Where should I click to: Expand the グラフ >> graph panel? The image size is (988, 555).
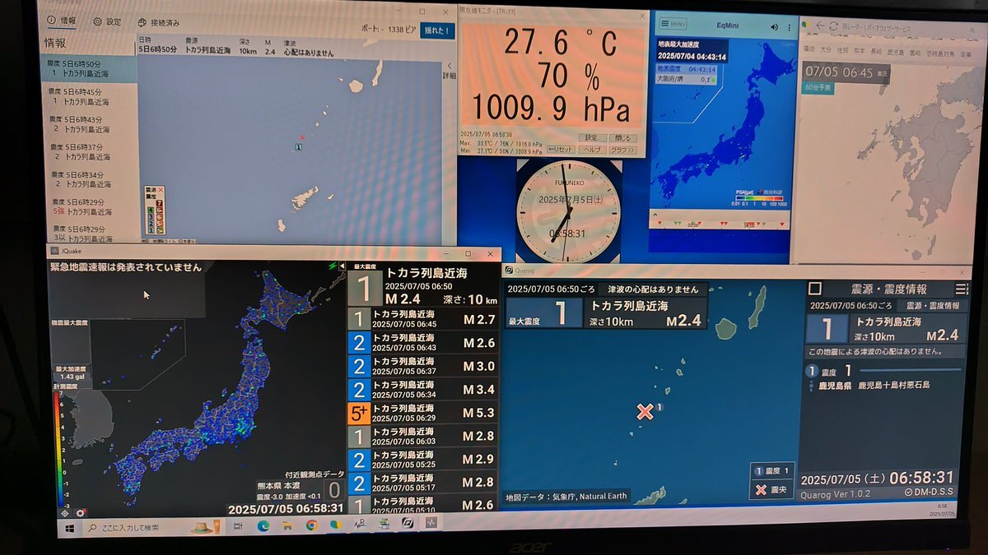tap(622, 150)
